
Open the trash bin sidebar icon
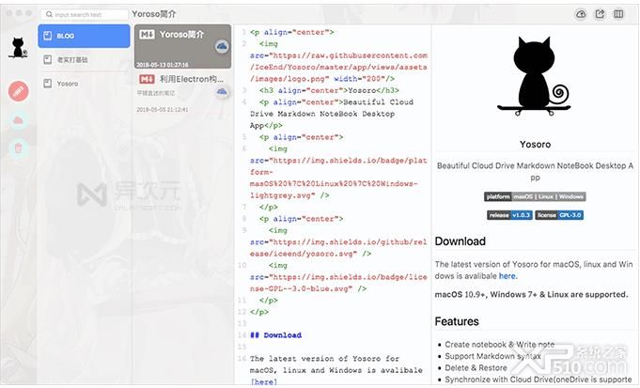pos(19,147)
